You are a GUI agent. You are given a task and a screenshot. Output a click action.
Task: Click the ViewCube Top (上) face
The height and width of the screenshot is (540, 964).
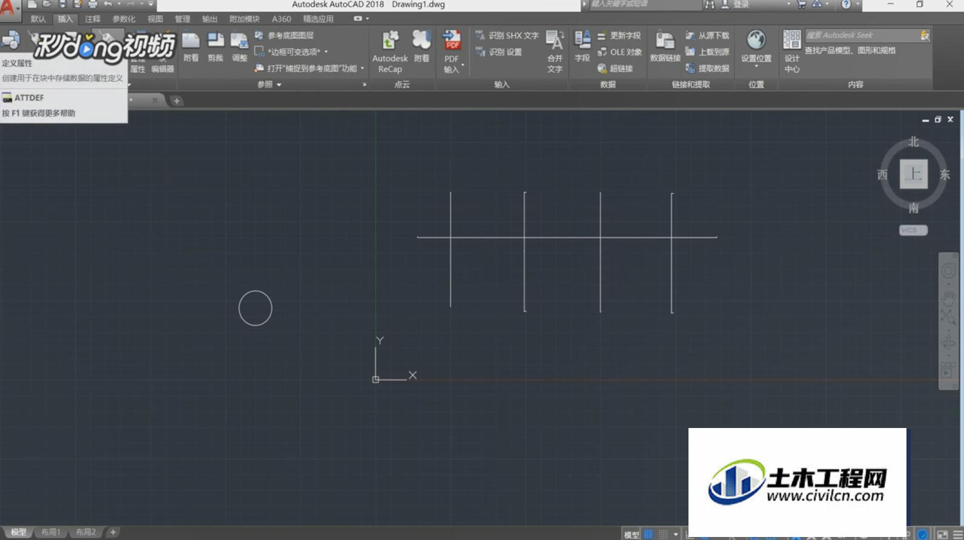coord(913,174)
